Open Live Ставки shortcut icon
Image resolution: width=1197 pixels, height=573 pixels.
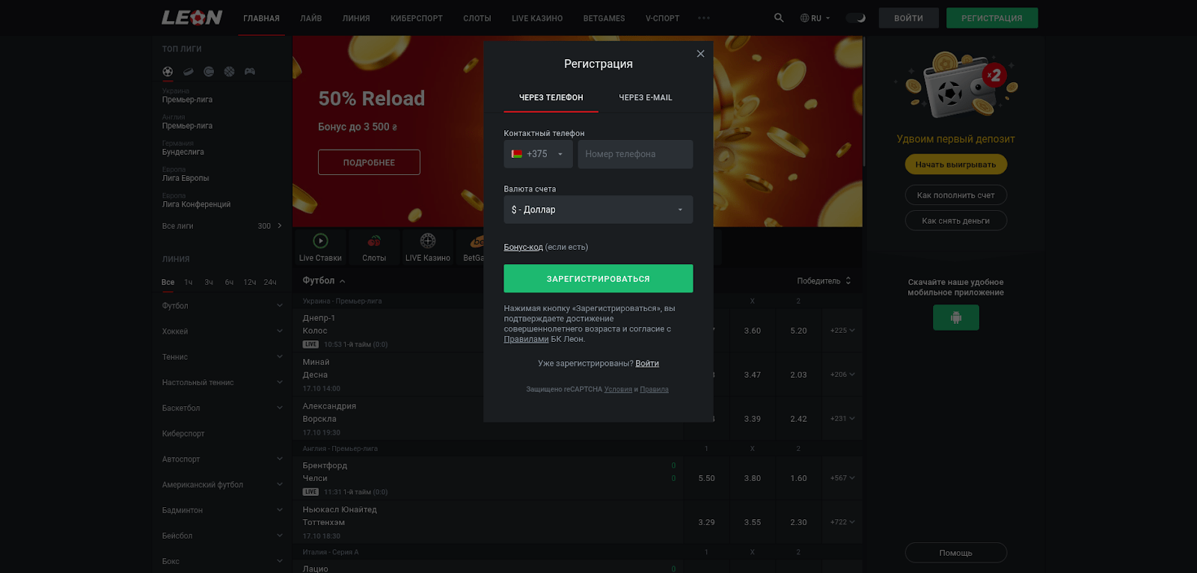point(320,247)
